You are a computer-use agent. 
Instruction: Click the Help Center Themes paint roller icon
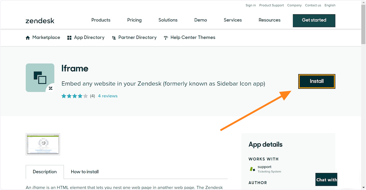coord(166,38)
